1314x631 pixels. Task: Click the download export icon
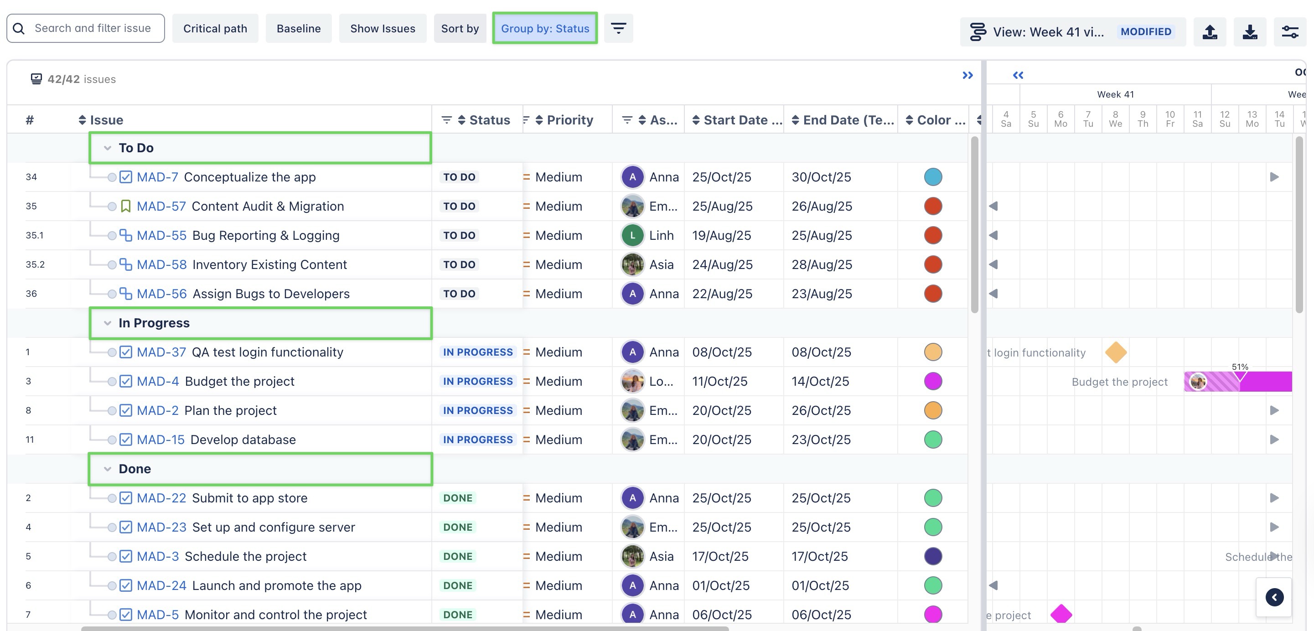(x=1249, y=31)
